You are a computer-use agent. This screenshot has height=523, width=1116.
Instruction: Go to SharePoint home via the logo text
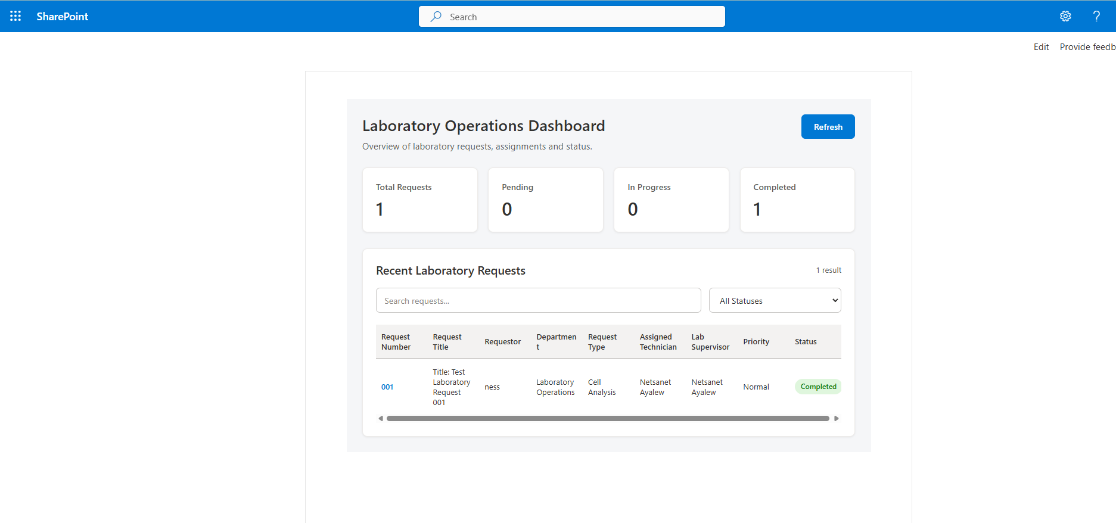pyautogui.click(x=62, y=17)
